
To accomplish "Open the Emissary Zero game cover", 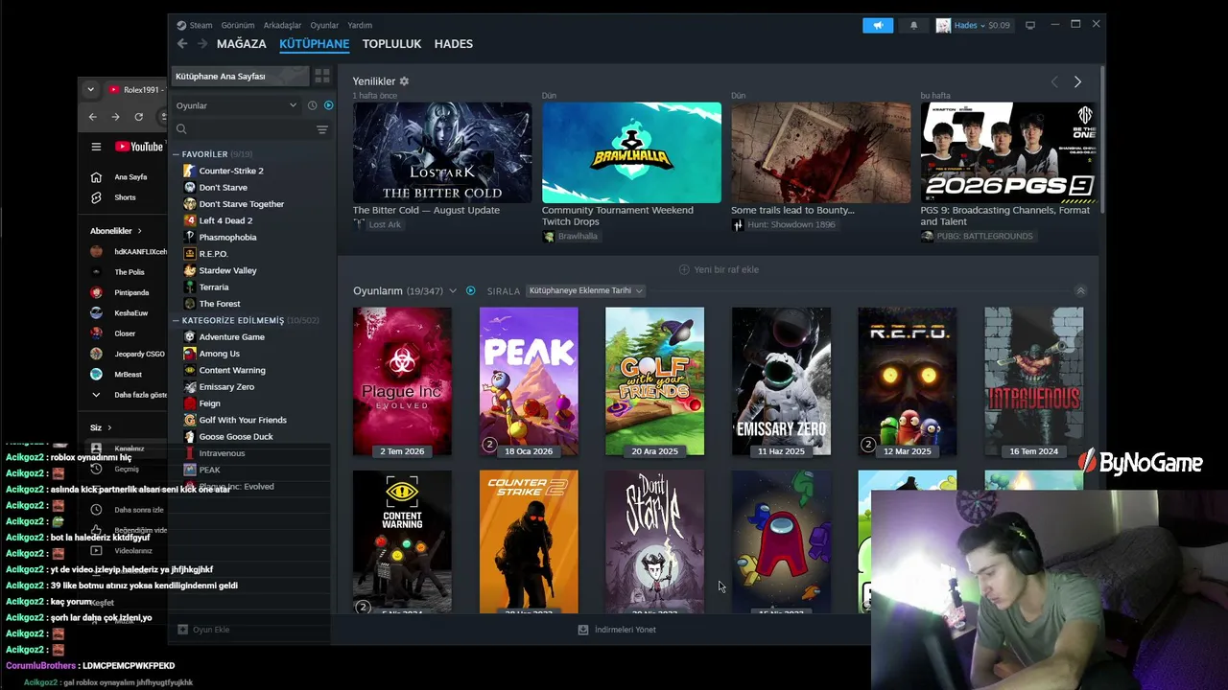I will pos(781,381).
